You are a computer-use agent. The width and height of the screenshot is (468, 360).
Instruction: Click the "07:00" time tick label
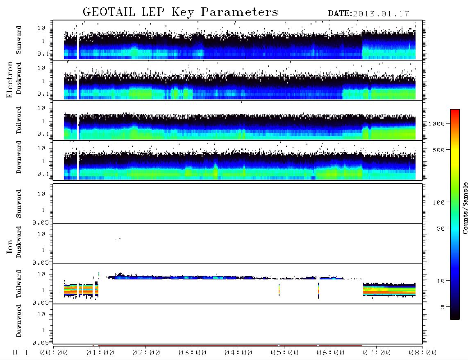coord(377,353)
